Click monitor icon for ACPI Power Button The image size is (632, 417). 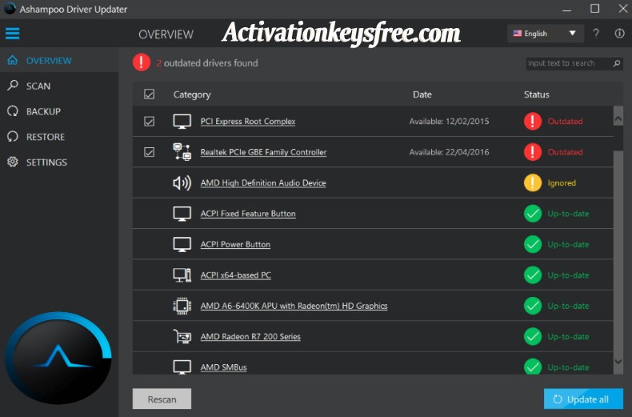point(182,244)
